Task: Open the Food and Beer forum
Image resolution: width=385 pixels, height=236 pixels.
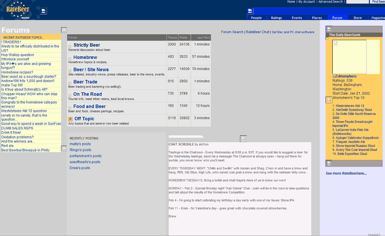Action: (89, 107)
